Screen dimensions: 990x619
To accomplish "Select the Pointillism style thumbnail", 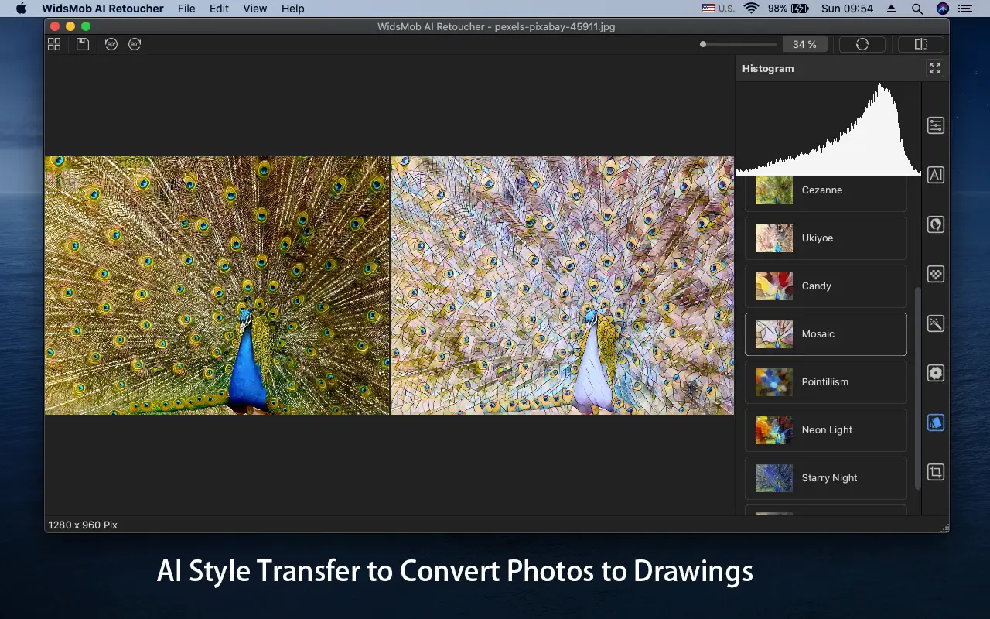I will click(774, 382).
